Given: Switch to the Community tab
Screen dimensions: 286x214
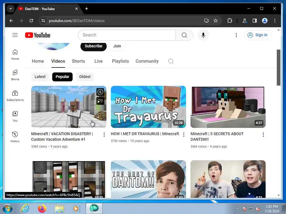Looking at the screenshot, I should click(147, 61).
